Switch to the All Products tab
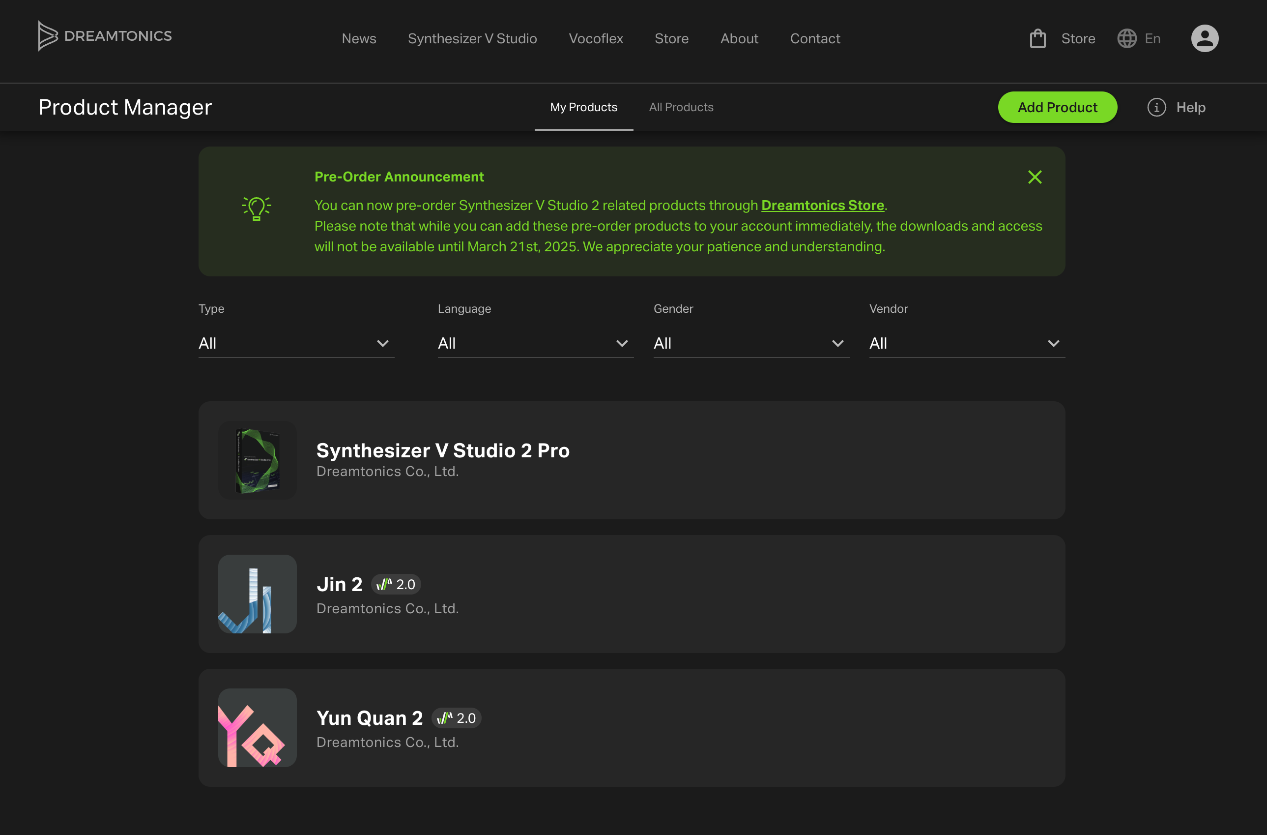The height and width of the screenshot is (835, 1267). [681, 107]
